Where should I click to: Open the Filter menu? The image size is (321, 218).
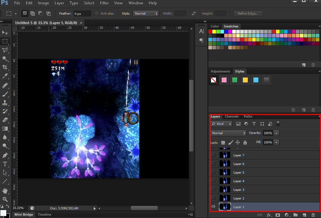point(104,3)
